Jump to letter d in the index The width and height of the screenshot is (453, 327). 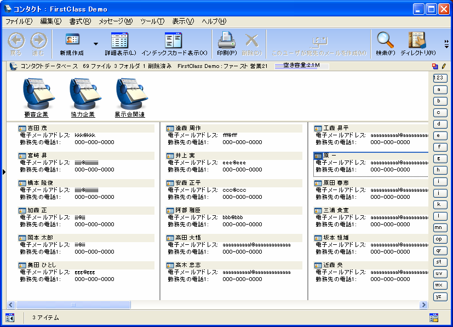[x=440, y=124]
